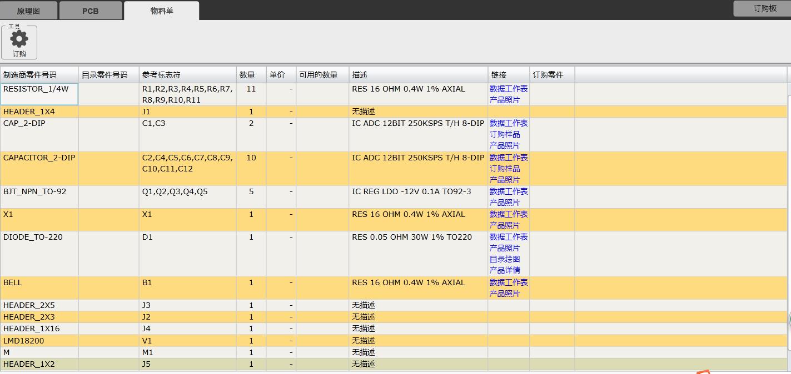Switch to the 原理图 tab
This screenshot has height=374, width=791.
tap(28, 11)
